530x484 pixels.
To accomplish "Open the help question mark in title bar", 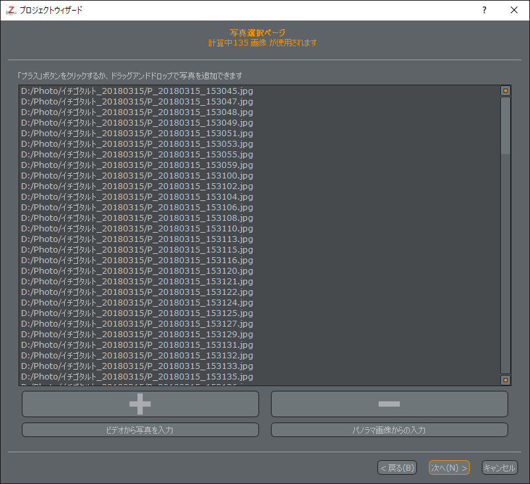I will (484, 10).
